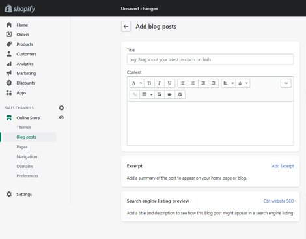Click the Customers person icon
This screenshot has height=239, width=306.
point(9,54)
